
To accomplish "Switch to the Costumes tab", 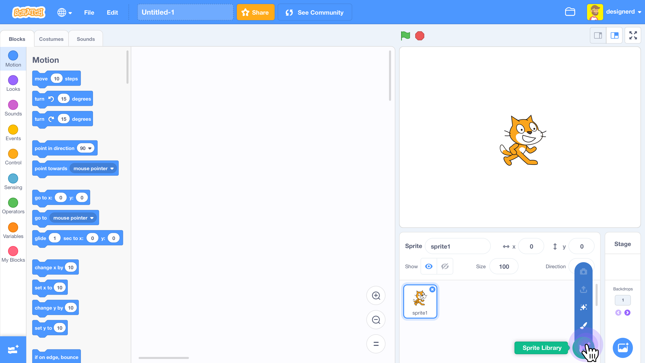I will [x=50, y=39].
